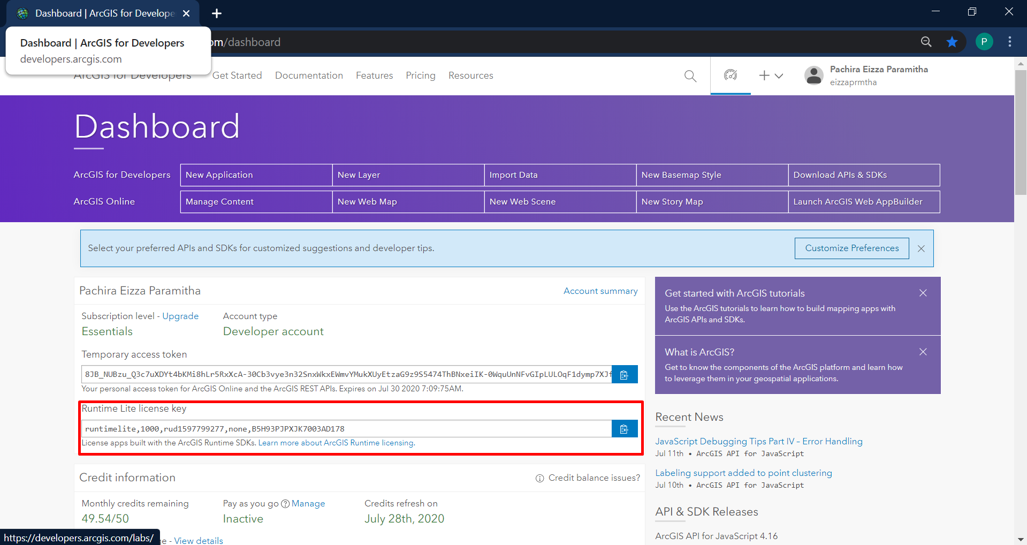The height and width of the screenshot is (545, 1027).
Task: Close the Get started with ArcGIS tutorials card
Action: pos(923,293)
